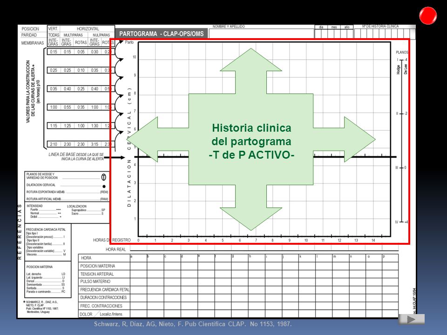Click the '1:15' value cell
Screen dimensions: 447x335
point(54,126)
